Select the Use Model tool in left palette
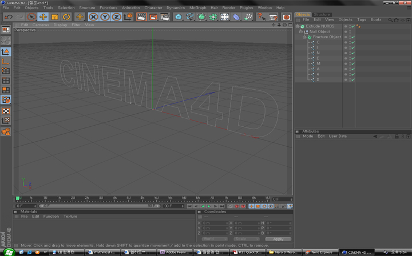412x256 pixels. pos(6,51)
